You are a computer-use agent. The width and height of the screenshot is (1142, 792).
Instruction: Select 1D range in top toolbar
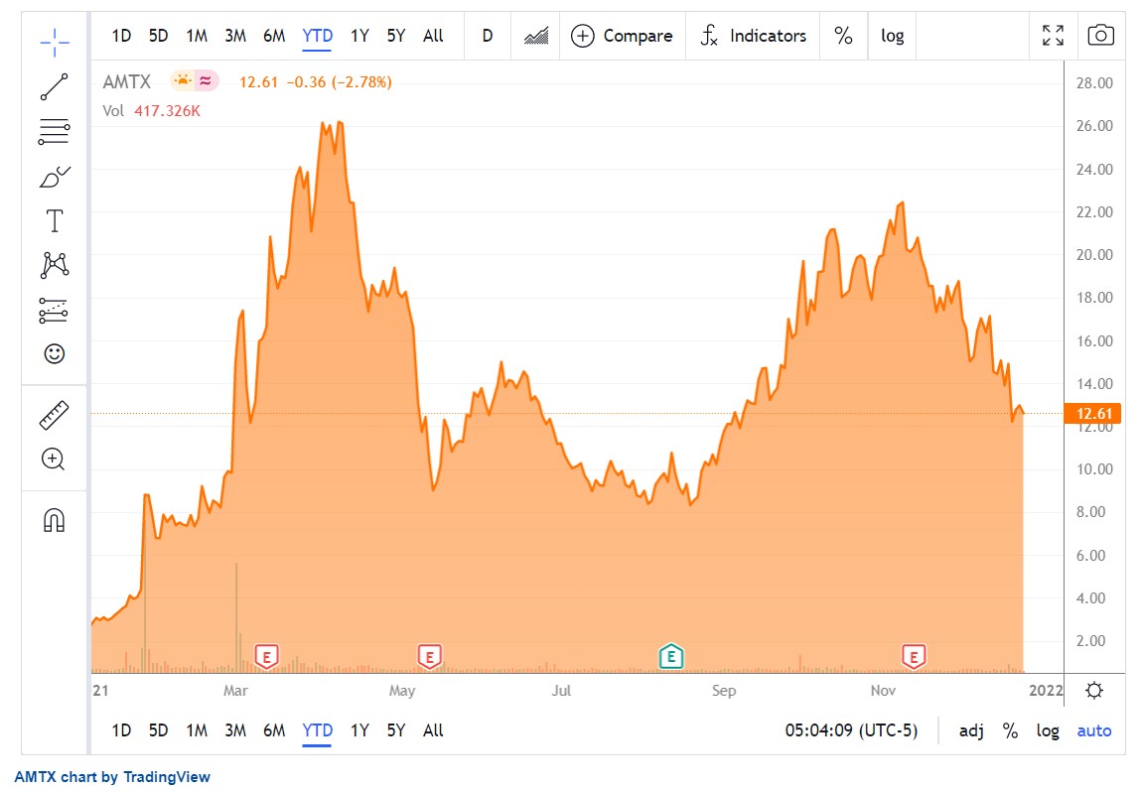(x=121, y=36)
